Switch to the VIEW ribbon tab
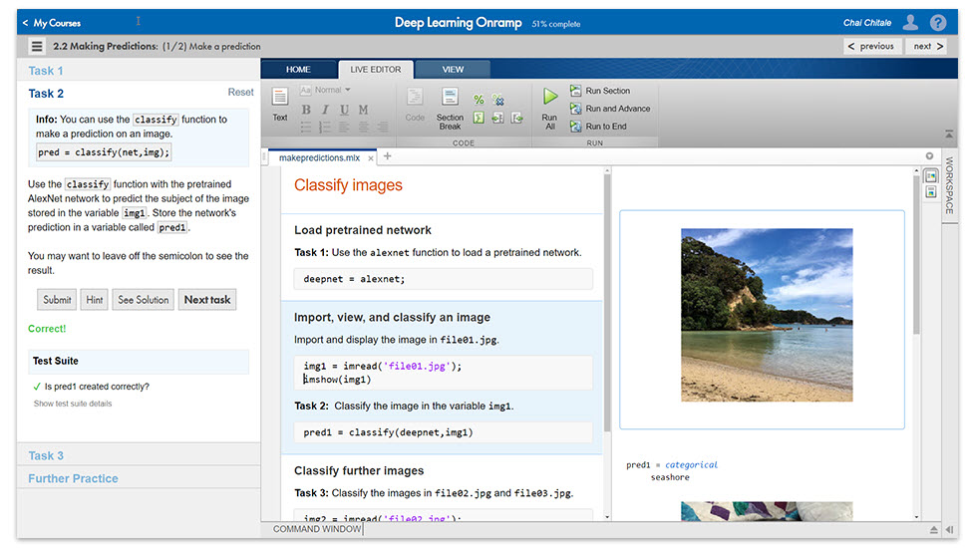The width and height of the screenshot is (974, 548). (453, 70)
